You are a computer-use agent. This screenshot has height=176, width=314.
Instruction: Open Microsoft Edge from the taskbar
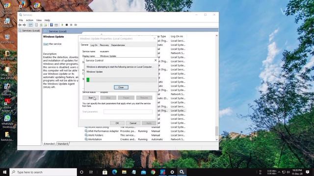tap(114, 172)
